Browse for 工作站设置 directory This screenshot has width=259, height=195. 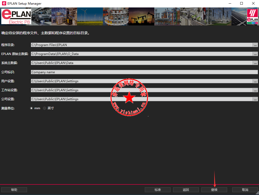click(255, 90)
